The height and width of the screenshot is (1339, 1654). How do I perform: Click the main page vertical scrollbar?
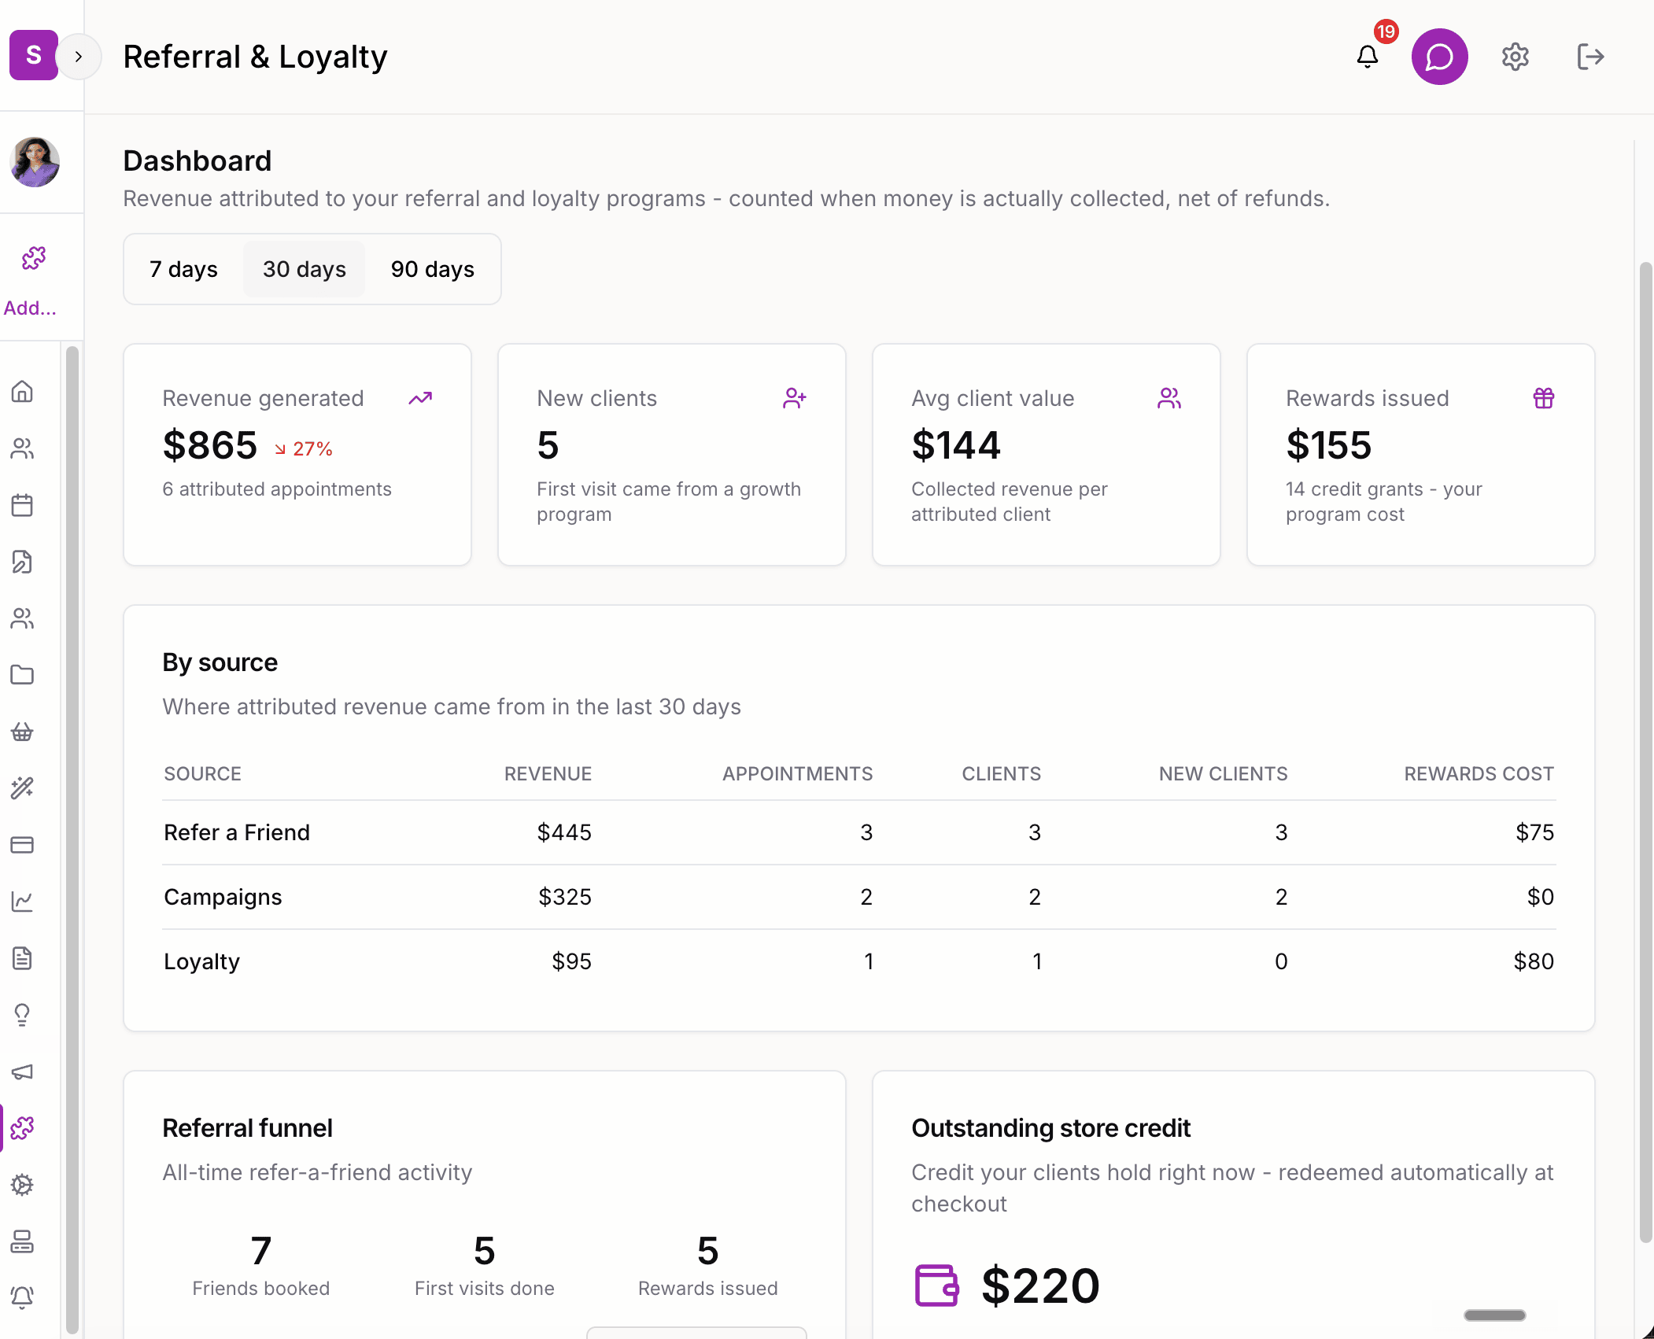pyautogui.click(x=1645, y=751)
